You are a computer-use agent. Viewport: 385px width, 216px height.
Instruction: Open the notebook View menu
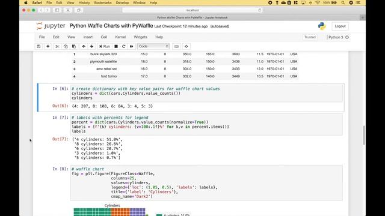click(71, 37)
